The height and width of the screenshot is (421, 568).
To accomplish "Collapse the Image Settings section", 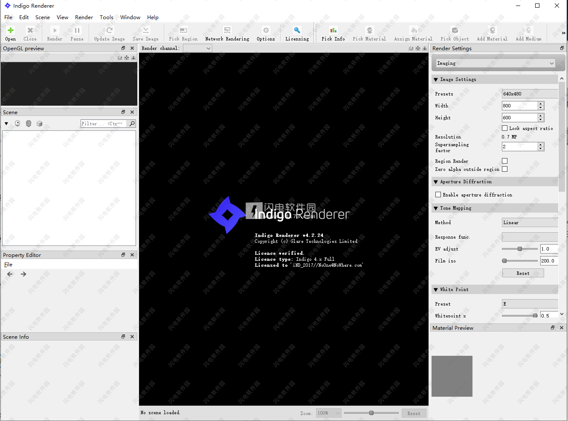I will click(x=436, y=80).
